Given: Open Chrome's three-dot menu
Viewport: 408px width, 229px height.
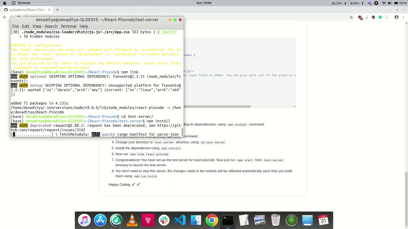Looking at the screenshot, I should (x=404, y=17).
